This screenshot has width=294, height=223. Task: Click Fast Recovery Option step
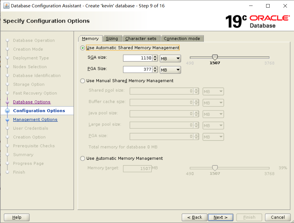pos(35,93)
